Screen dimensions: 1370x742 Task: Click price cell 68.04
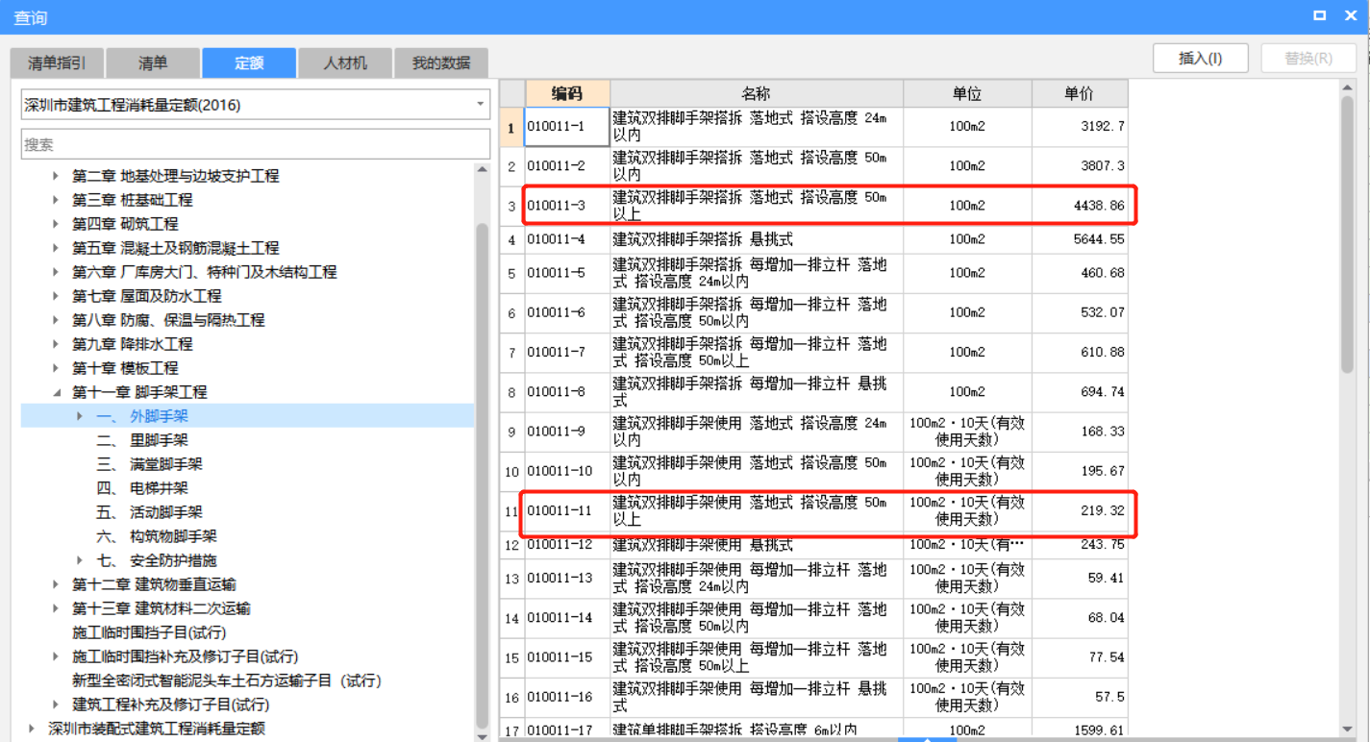coord(1080,617)
